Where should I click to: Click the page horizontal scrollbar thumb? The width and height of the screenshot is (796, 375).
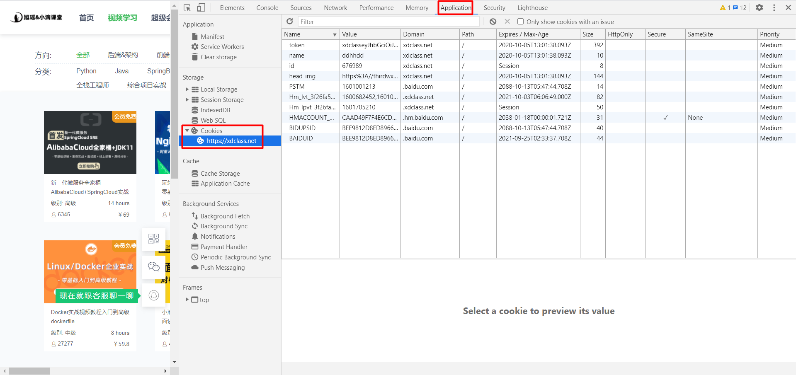coord(29,371)
